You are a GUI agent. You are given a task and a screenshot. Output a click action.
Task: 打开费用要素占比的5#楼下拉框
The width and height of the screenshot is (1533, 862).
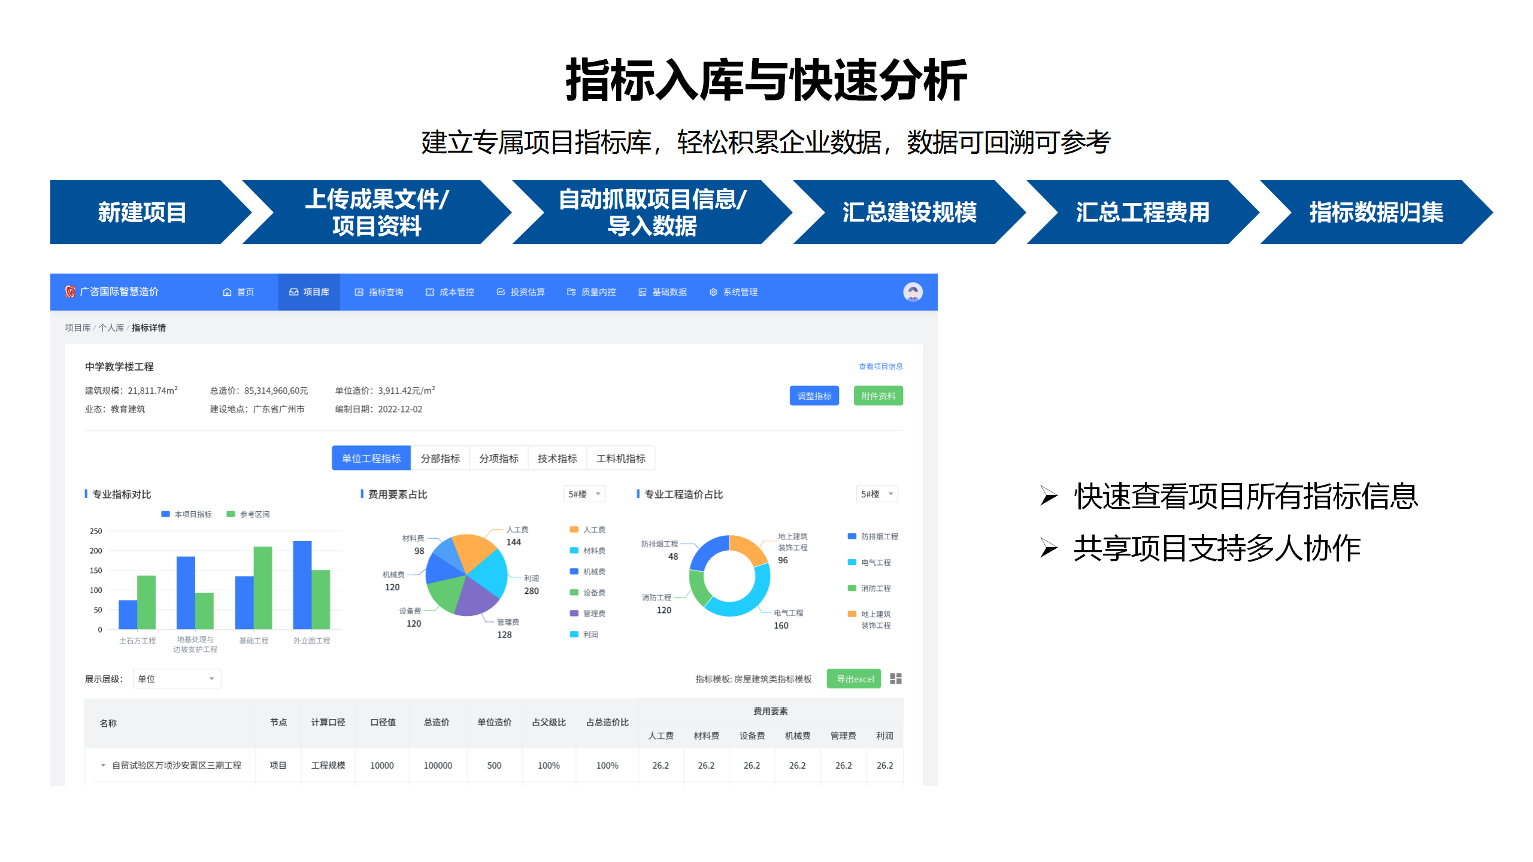pyautogui.click(x=584, y=494)
